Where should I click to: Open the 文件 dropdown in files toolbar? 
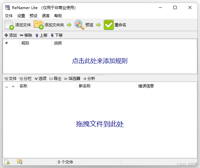pos(10,79)
